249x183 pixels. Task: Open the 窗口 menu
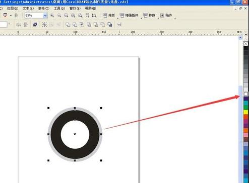point(75,8)
